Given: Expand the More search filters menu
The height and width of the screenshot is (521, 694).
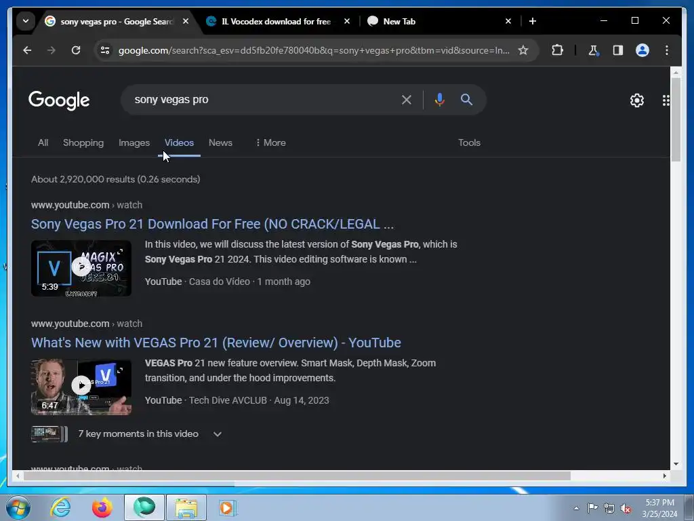Looking at the screenshot, I should pos(270,142).
